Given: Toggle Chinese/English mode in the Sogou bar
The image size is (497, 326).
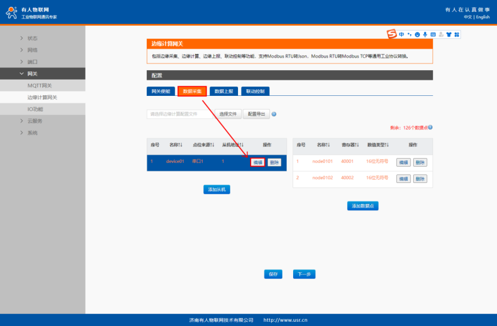Looking at the screenshot, I should [402, 35].
